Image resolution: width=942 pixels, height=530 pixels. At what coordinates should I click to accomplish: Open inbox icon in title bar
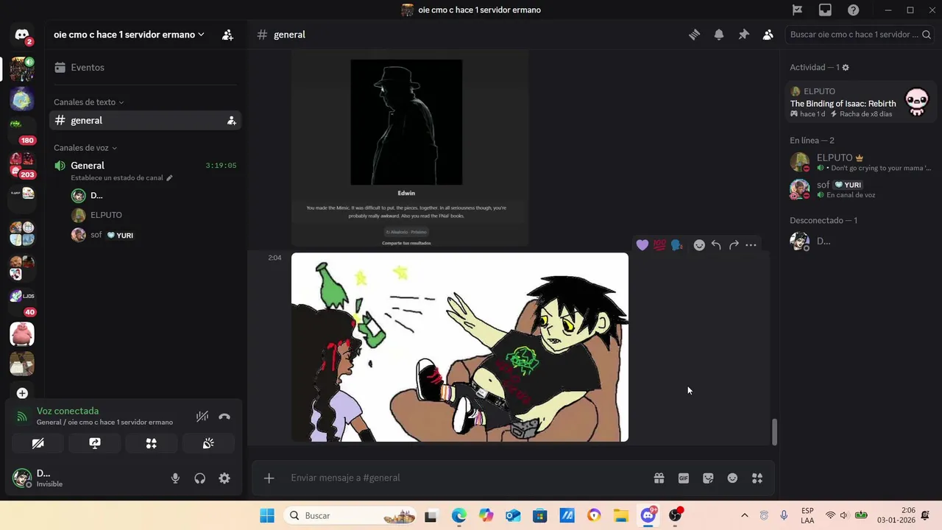click(x=825, y=10)
